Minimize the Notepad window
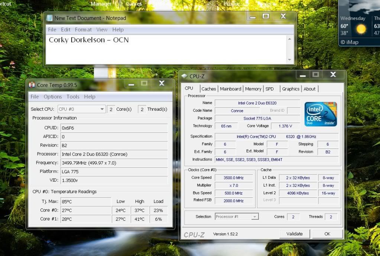380x256 pixels. point(253,17)
